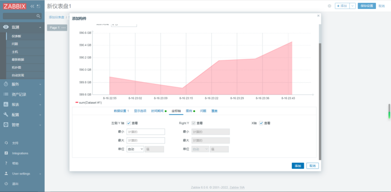Click the dashboards breadcrumb link
The image size is (391, 192).
[56, 17]
